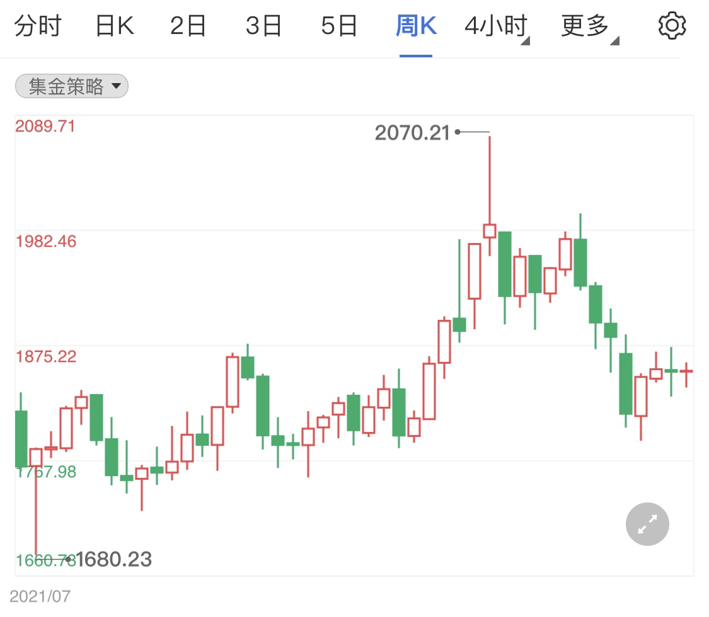The width and height of the screenshot is (709, 617).
Task: Select the last red candle at the chart's right edge
Action: [x=686, y=375]
